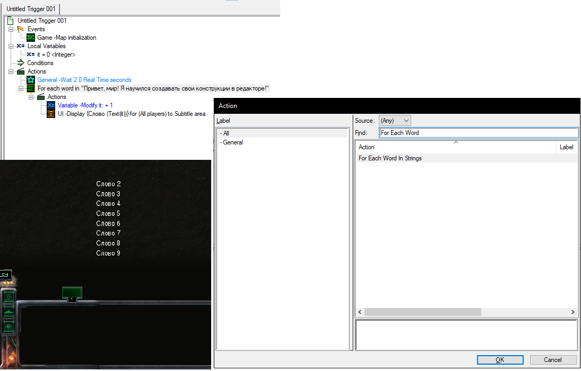
Task: Open the Source (Any) dropdown
Action: (395, 121)
